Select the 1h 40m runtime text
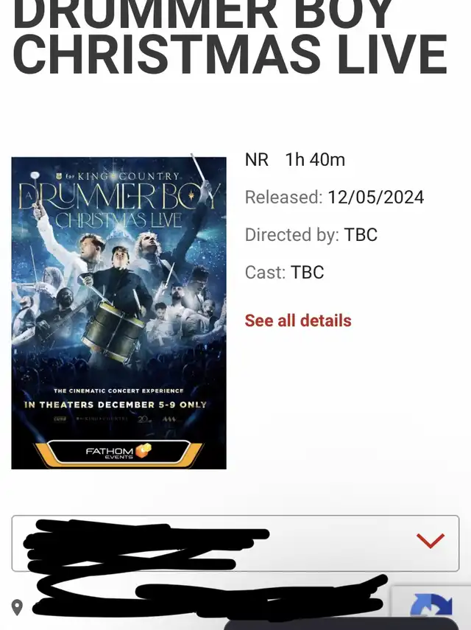Screen dimensions: 471x630 tap(315, 159)
